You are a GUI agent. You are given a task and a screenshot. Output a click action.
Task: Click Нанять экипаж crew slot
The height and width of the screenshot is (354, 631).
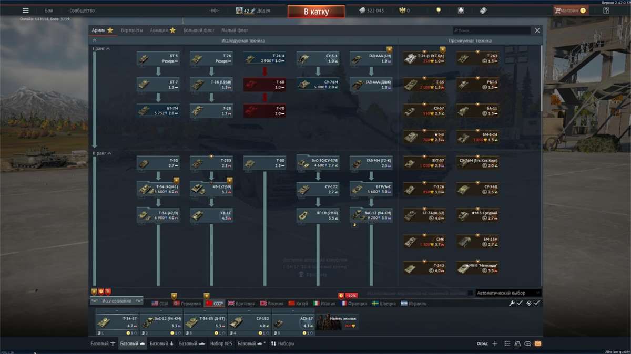337,322
